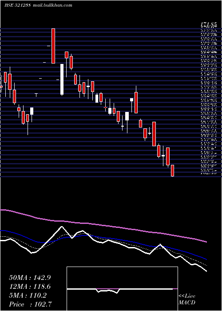The height and width of the screenshot is (311, 222).
Task: Click the tallest red candlestick at chart top
Action: click(x=53, y=46)
